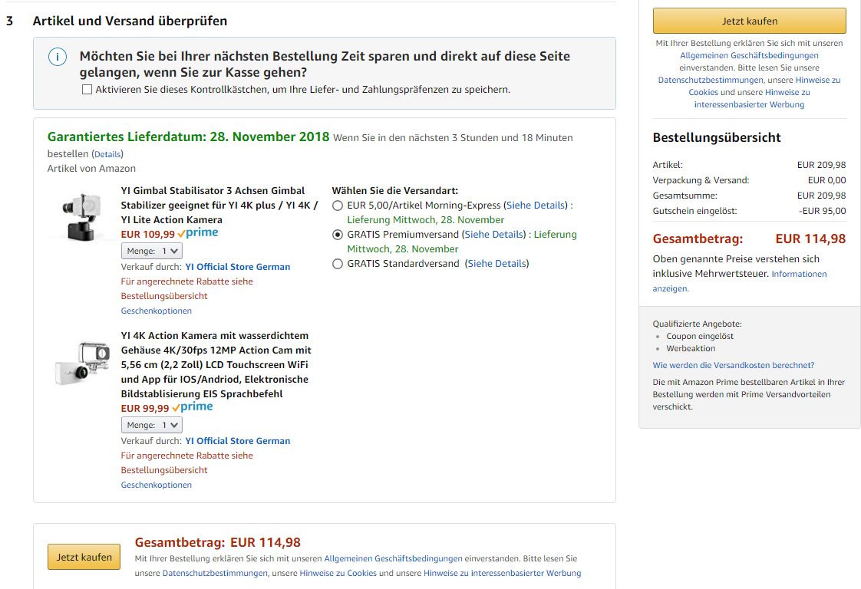This screenshot has height=589, width=861.
Task: Open Geschenkoptionen for the YI 4K Action Kamera
Action: [x=157, y=485]
